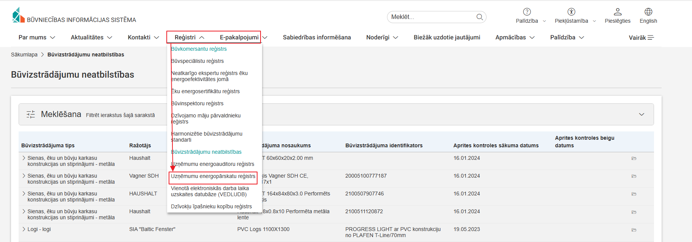Select Būvinspektoru reģistrs
692x242 pixels.
coord(197,103)
